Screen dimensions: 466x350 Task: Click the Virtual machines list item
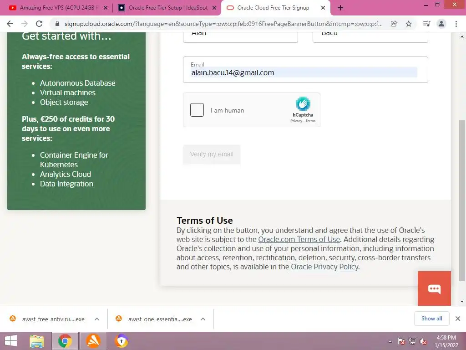click(68, 93)
